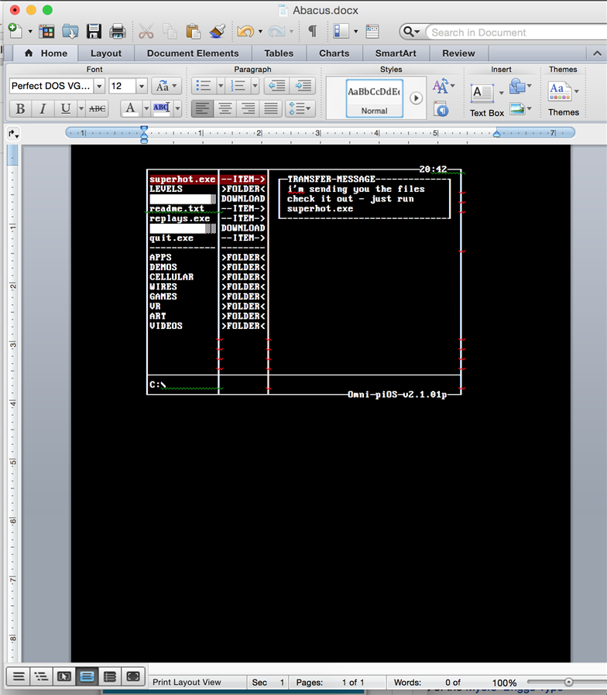Click the Search in Document field
Image resolution: width=607 pixels, height=695 pixels.
(514, 33)
